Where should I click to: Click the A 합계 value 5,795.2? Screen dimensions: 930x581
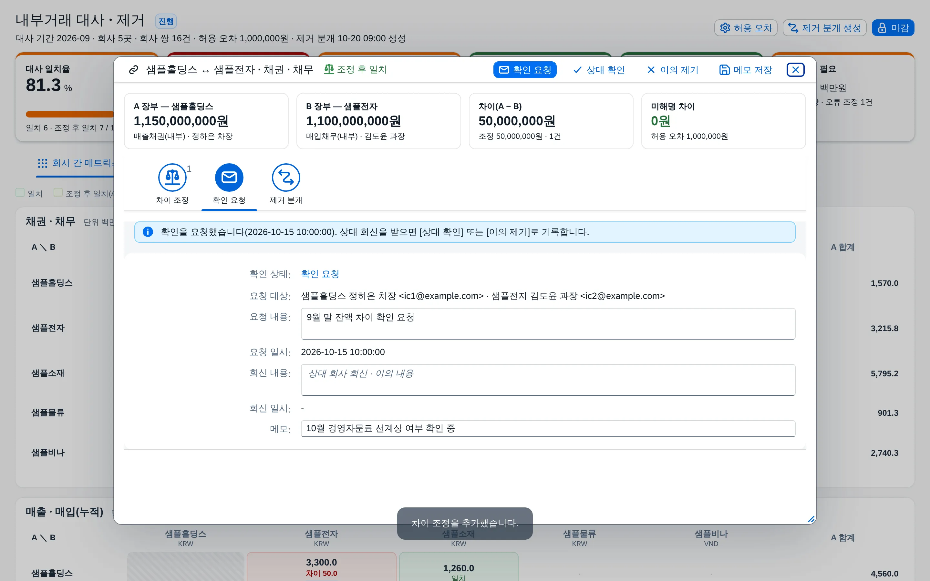click(884, 373)
